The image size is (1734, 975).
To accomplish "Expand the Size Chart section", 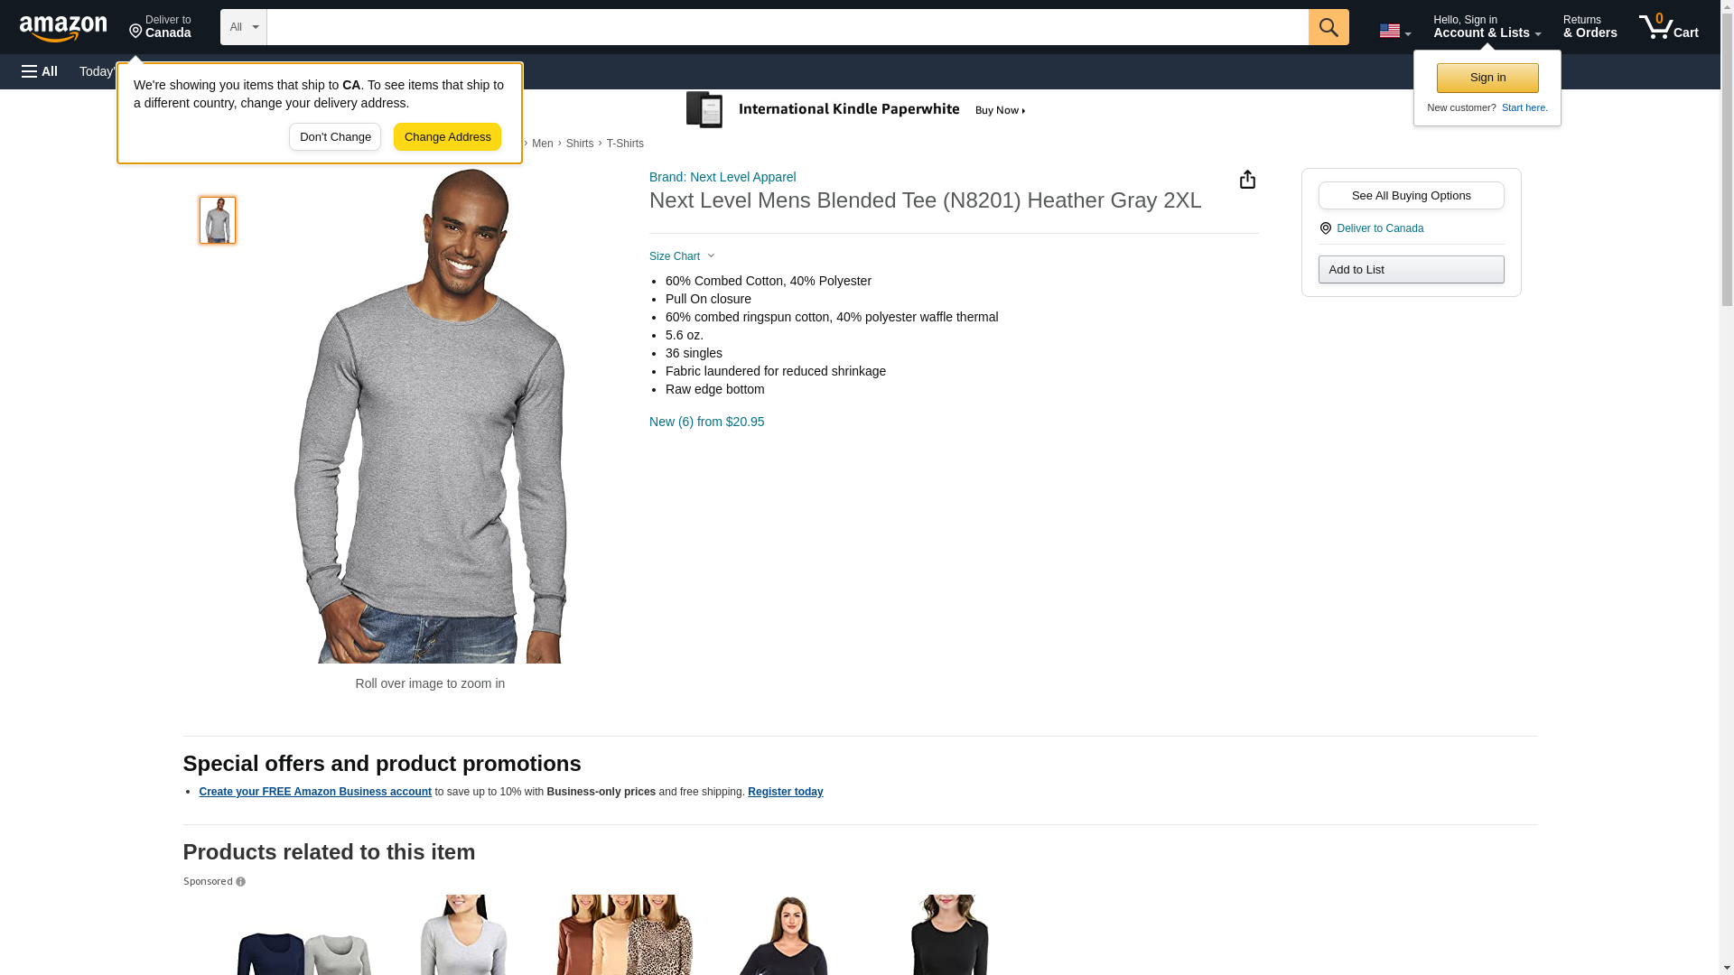I will click(682, 256).
